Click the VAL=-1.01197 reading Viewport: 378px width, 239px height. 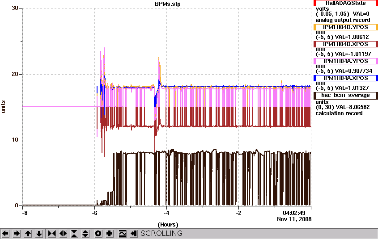click(353, 54)
